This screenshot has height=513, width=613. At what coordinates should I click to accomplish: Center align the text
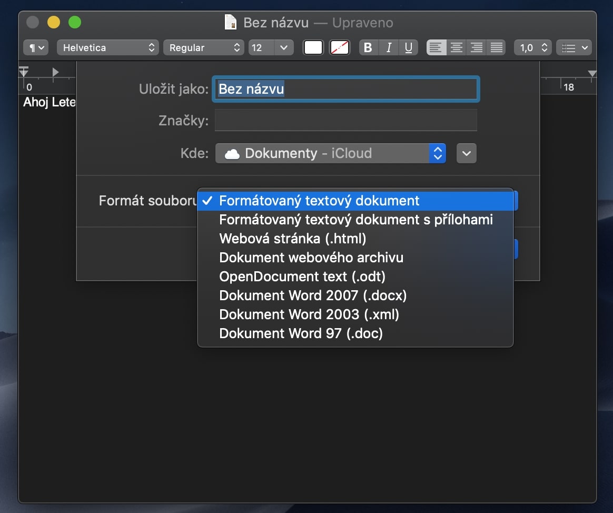[456, 48]
